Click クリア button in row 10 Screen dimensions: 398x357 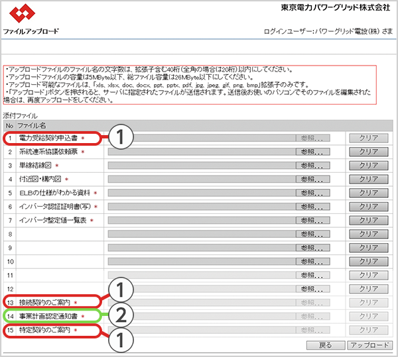(369, 261)
